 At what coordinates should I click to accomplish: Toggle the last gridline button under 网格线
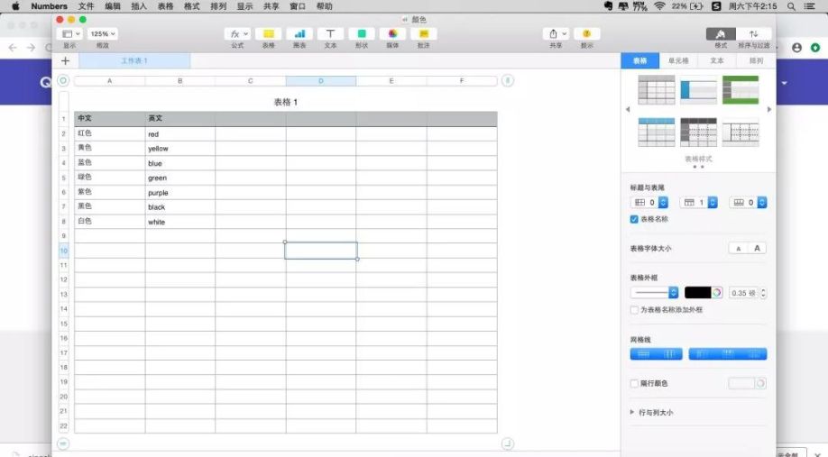pos(754,354)
